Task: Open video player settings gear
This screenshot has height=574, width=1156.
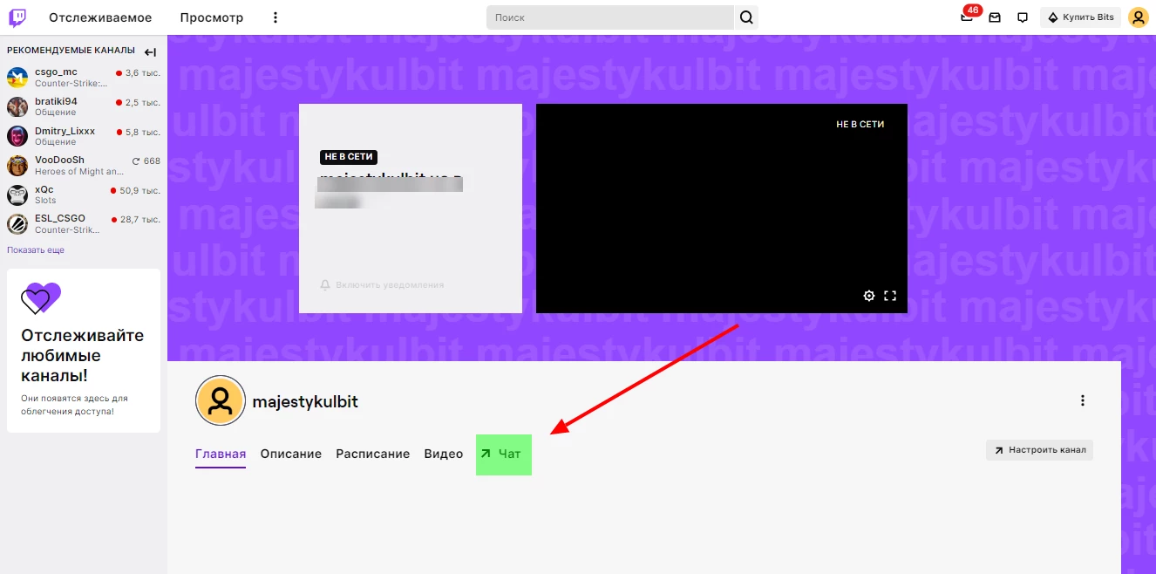Action: point(869,296)
